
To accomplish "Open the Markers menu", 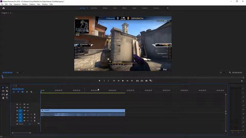I will 25,4.
